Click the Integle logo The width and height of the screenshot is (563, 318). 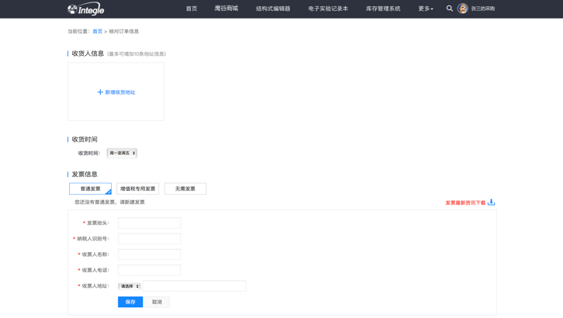click(x=85, y=9)
